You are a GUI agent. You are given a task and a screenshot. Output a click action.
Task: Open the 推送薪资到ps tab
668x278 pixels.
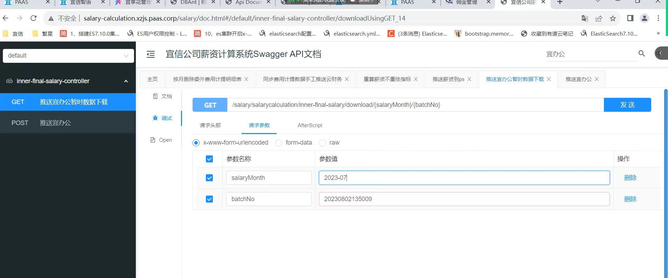448,79
